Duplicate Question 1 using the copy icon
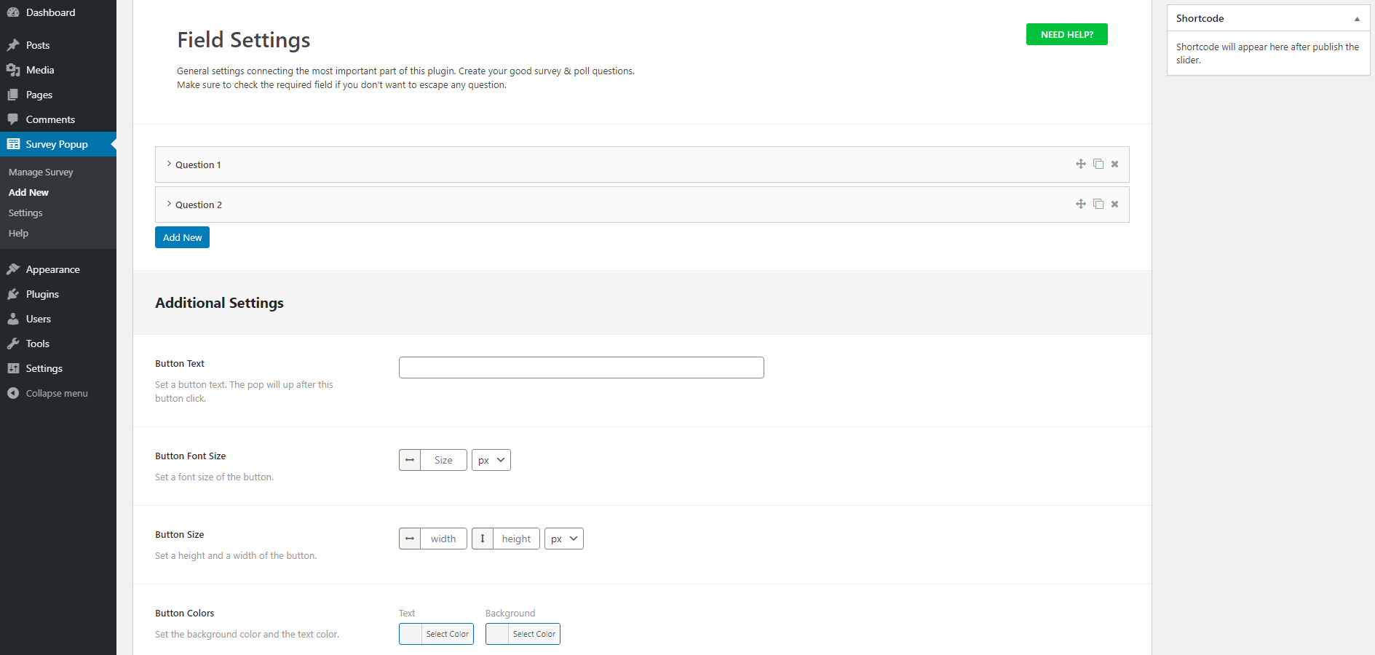Image resolution: width=1375 pixels, height=655 pixels. click(1098, 164)
